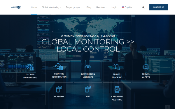Click the UK flag icon
The height and width of the screenshot is (109, 175).
123,7
